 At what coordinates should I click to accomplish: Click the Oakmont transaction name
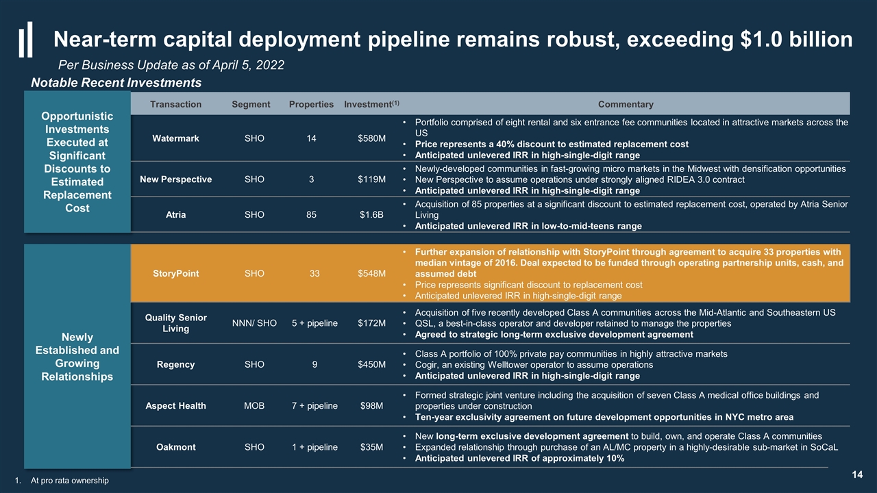pyautogui.click(x=176, y=447)
